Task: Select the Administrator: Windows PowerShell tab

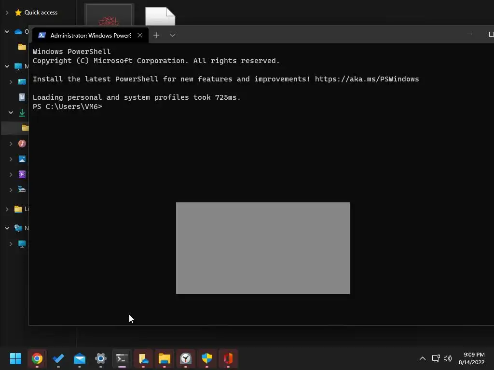Action: tap(90, 35)
